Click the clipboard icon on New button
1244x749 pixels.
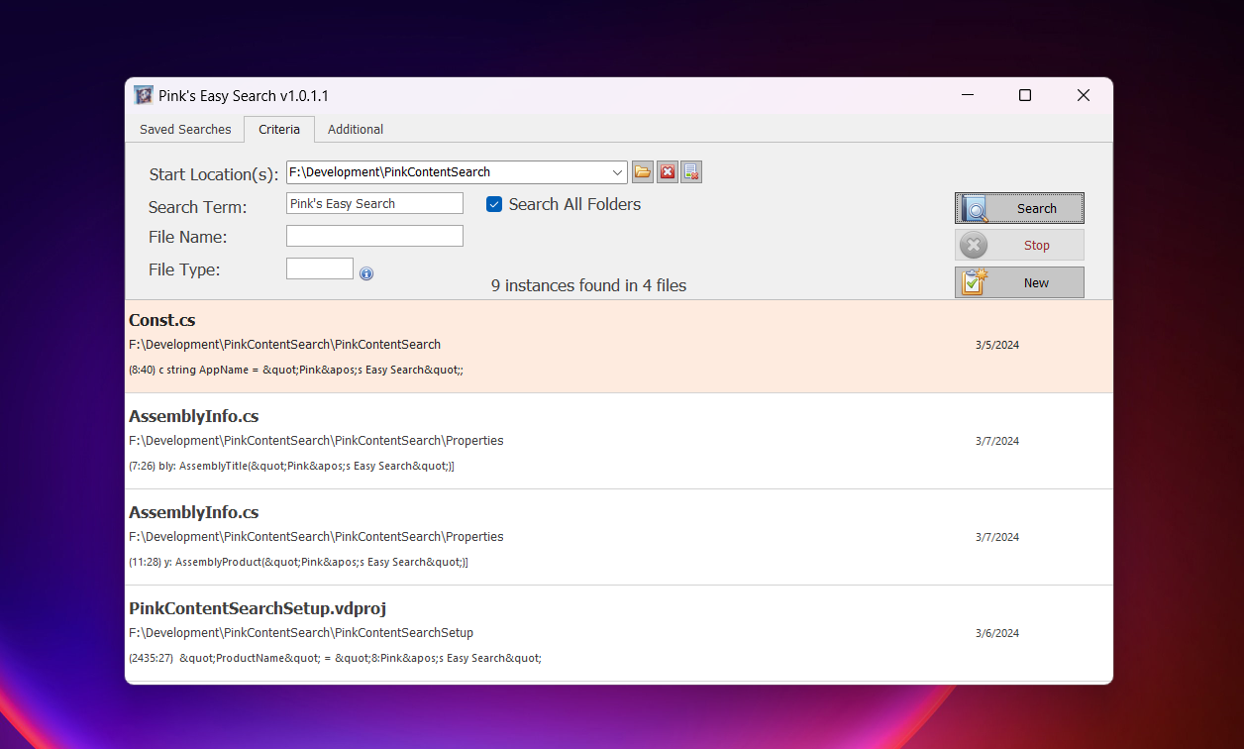(975, 282)
